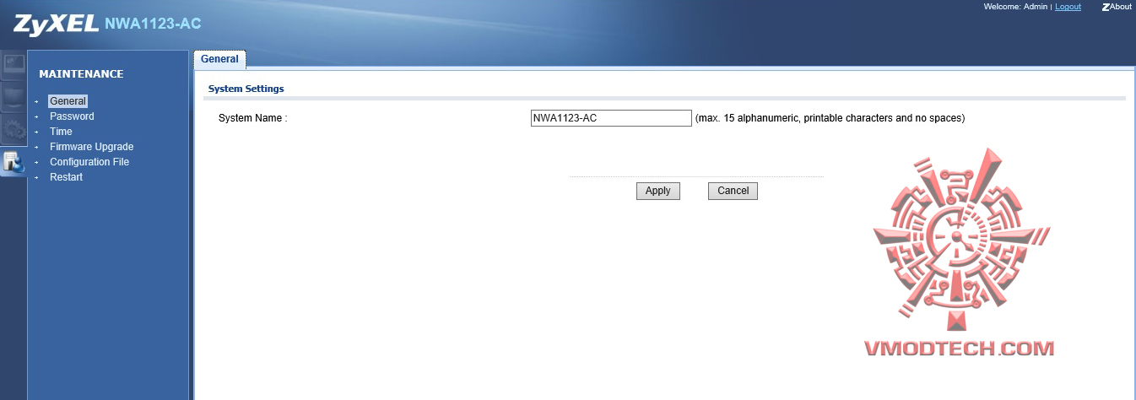
Task: Open the Restart menu item
Action: pos(66,177)
